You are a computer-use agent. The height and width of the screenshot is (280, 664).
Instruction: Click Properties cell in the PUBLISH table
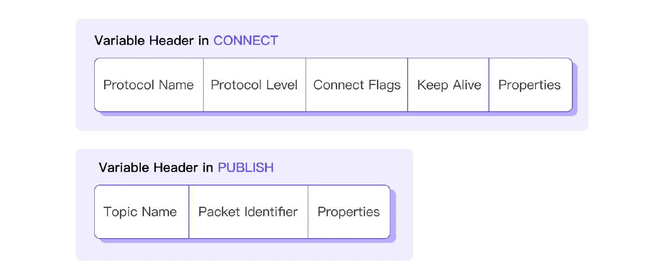[348, 212]
